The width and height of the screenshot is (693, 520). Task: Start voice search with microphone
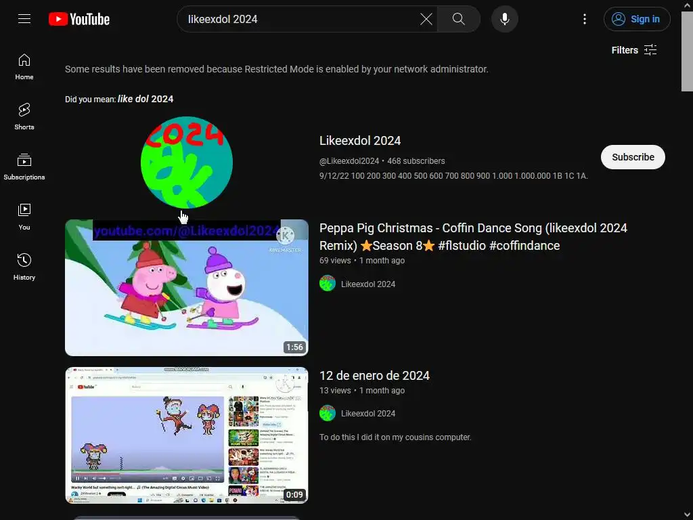[x=505, y=19]
